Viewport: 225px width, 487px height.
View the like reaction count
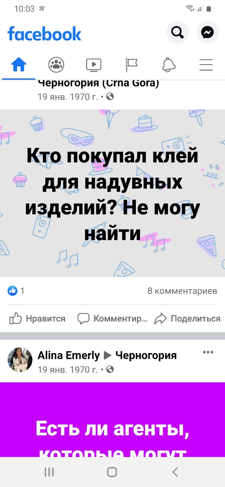coord(16,291)
